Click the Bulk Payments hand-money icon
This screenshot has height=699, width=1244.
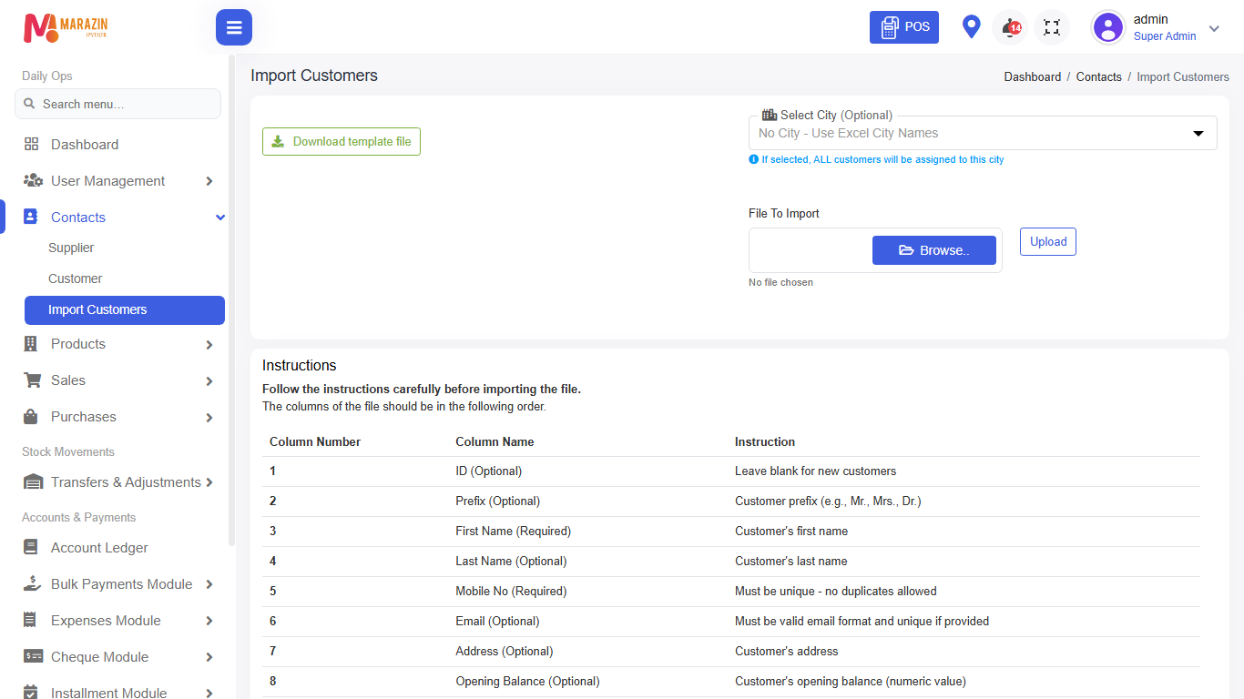pos(33,583)
